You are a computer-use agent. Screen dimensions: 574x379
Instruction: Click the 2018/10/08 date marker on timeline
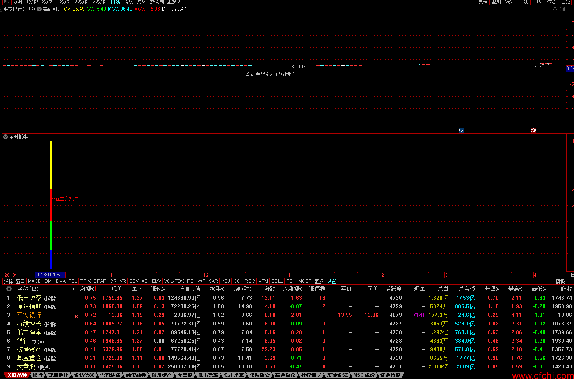(50, 275)
